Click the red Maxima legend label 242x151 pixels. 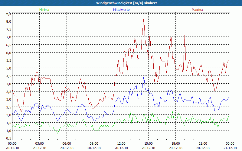[x=197, y=10]
